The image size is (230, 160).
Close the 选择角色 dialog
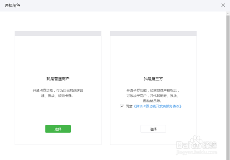click(x=223, y=5)
